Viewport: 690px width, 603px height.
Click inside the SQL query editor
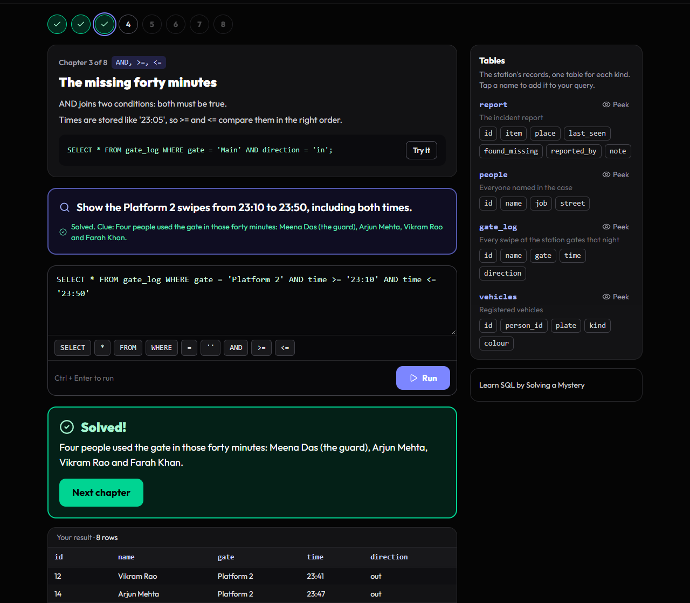(x=252, y=300)
